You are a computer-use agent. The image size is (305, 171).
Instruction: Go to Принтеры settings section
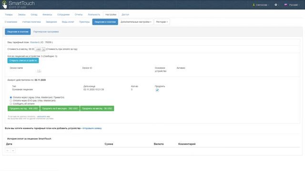click(x=84, y=22)
